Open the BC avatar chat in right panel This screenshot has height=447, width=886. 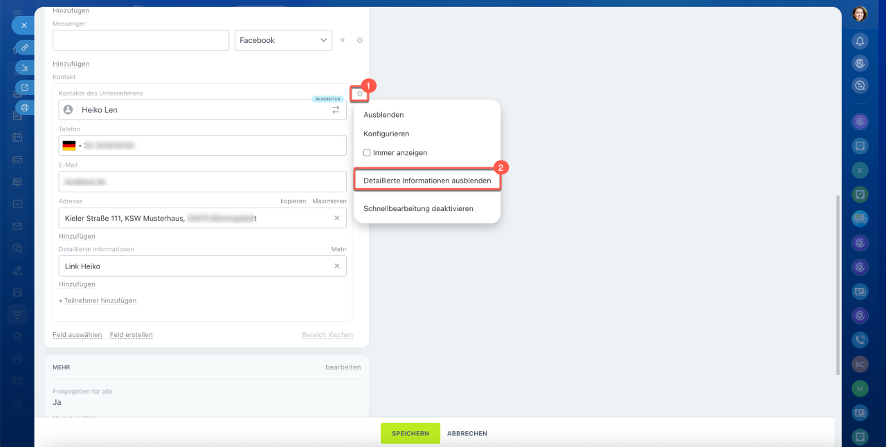pos(860,364)
